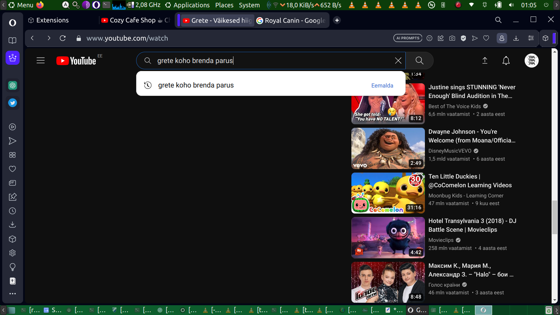Open the lightbulb tips icon in sidebar
Viewport: 560px width, 315px height.
point(13,267)
